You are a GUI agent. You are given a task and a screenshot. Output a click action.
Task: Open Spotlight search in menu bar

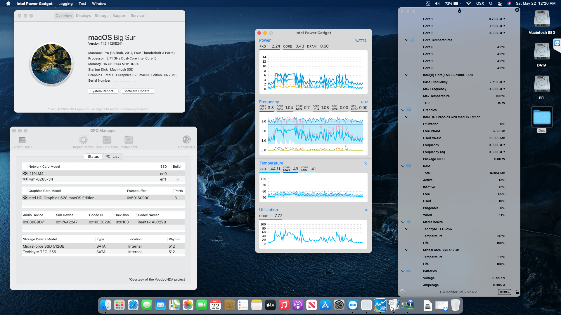[491, 3]
